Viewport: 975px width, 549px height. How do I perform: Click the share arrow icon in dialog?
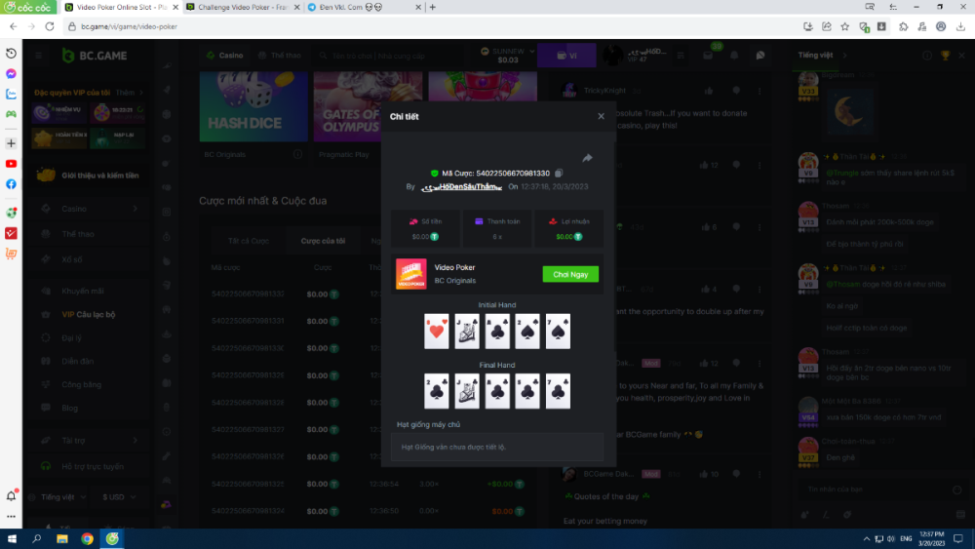587,158
